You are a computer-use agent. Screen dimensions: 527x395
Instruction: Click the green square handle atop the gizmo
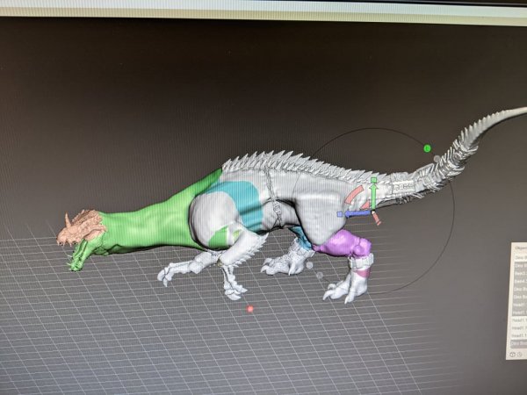pos(373,180)
